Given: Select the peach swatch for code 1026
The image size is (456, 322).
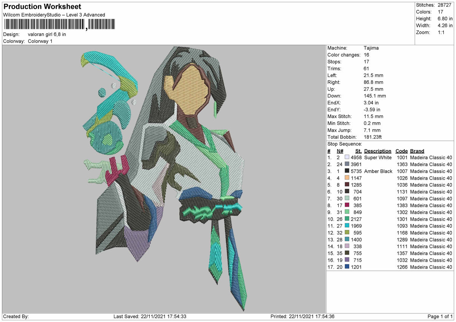Looking at the screenshot, I should pos(347,178).
